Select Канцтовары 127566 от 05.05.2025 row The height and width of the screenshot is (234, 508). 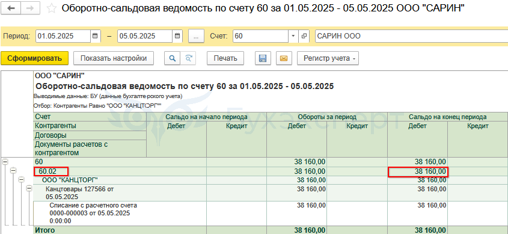(80, 192)
